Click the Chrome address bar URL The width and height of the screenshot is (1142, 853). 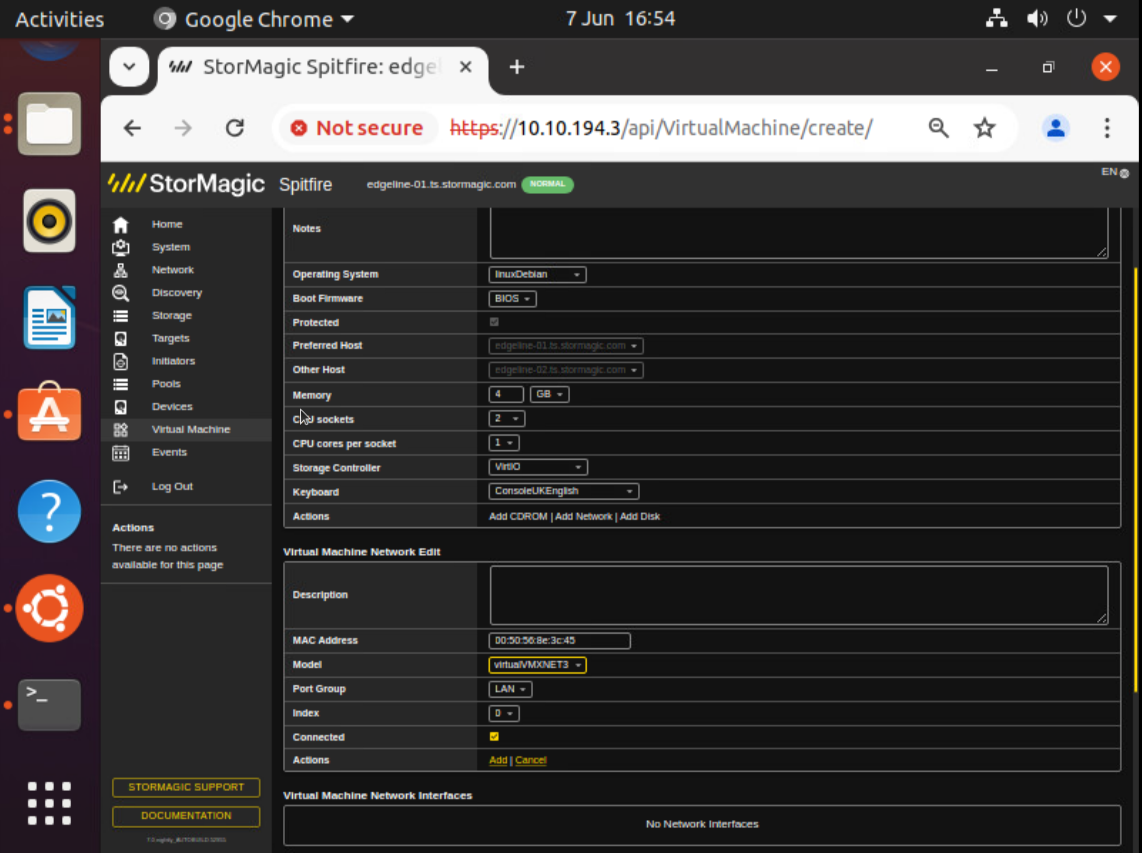[x=661, y=128]
